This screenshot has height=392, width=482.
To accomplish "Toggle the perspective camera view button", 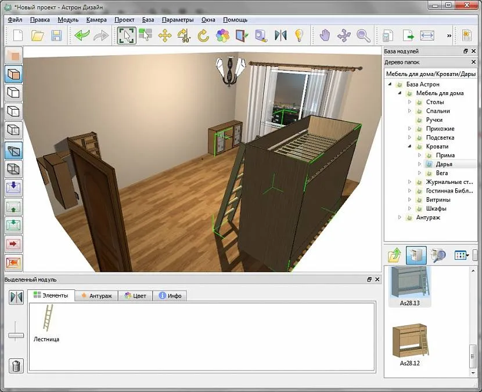I will (13, 150).
